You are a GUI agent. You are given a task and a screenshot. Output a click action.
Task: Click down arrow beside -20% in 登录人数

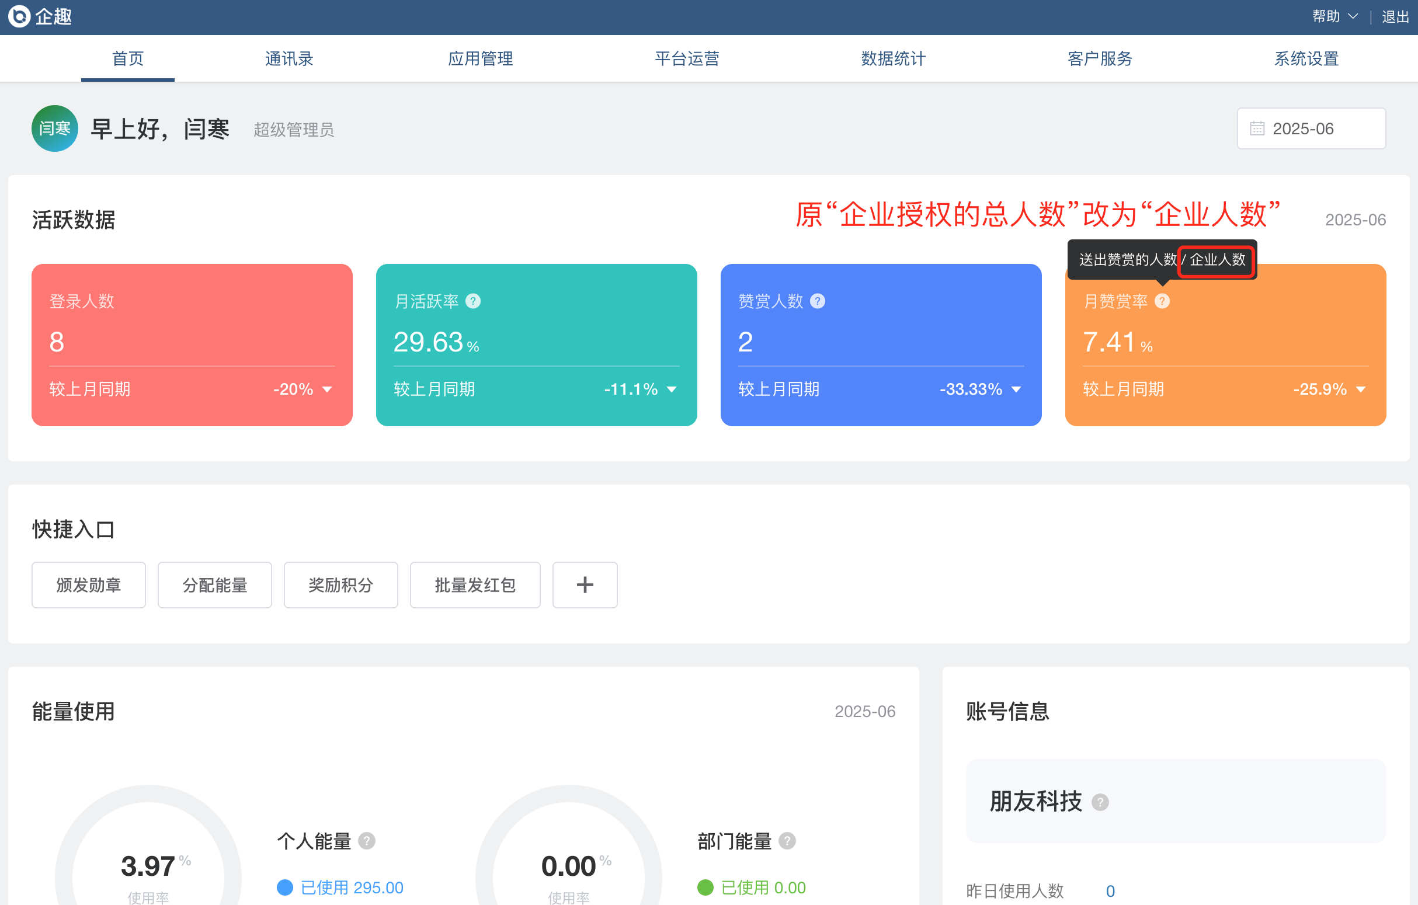pos(328,389)
